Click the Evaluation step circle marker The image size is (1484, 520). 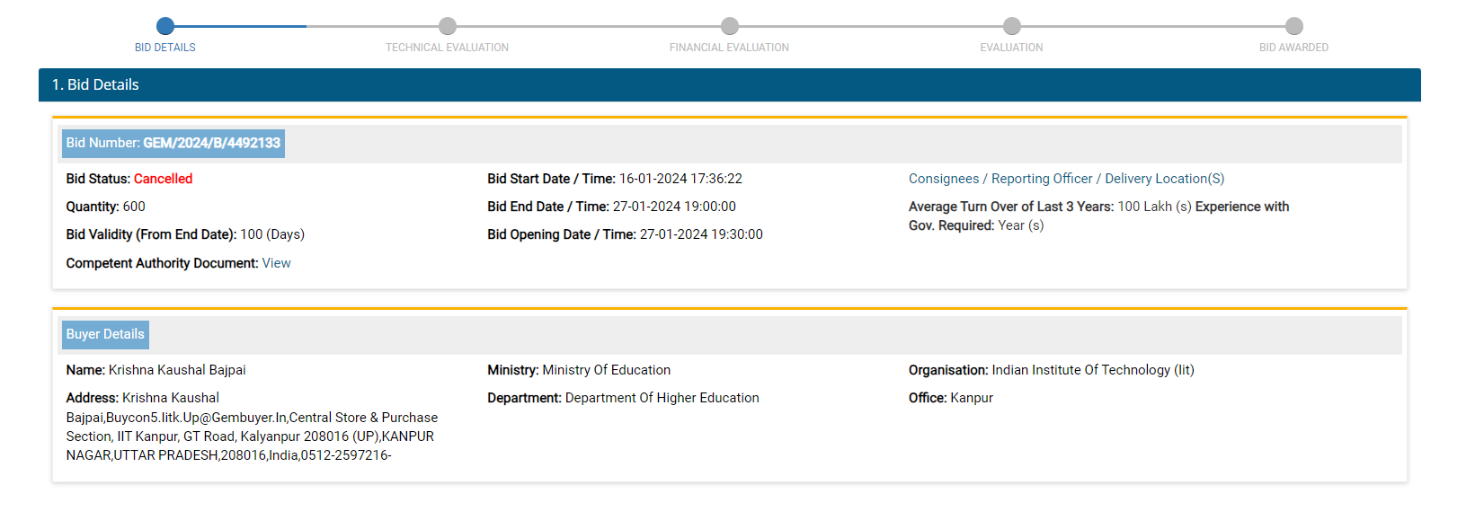point(1012,26)
